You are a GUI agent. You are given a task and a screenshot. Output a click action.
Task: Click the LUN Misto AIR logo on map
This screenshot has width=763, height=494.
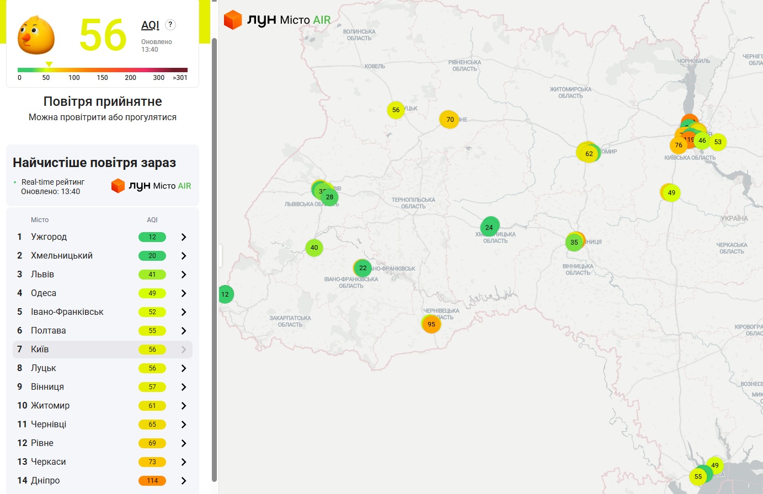[277, 20]
